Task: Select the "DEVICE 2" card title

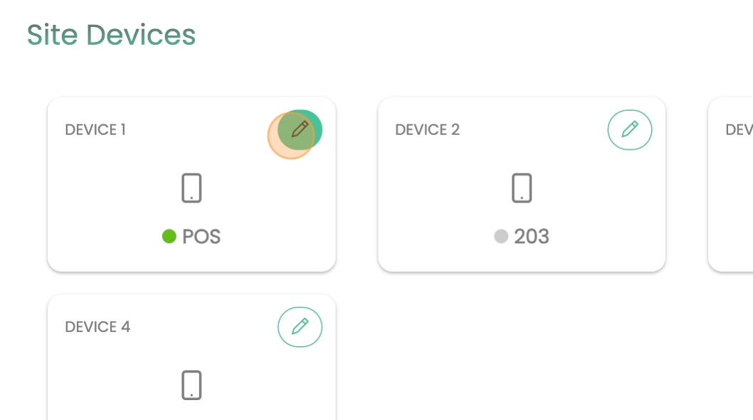Action: pos(427,130)
